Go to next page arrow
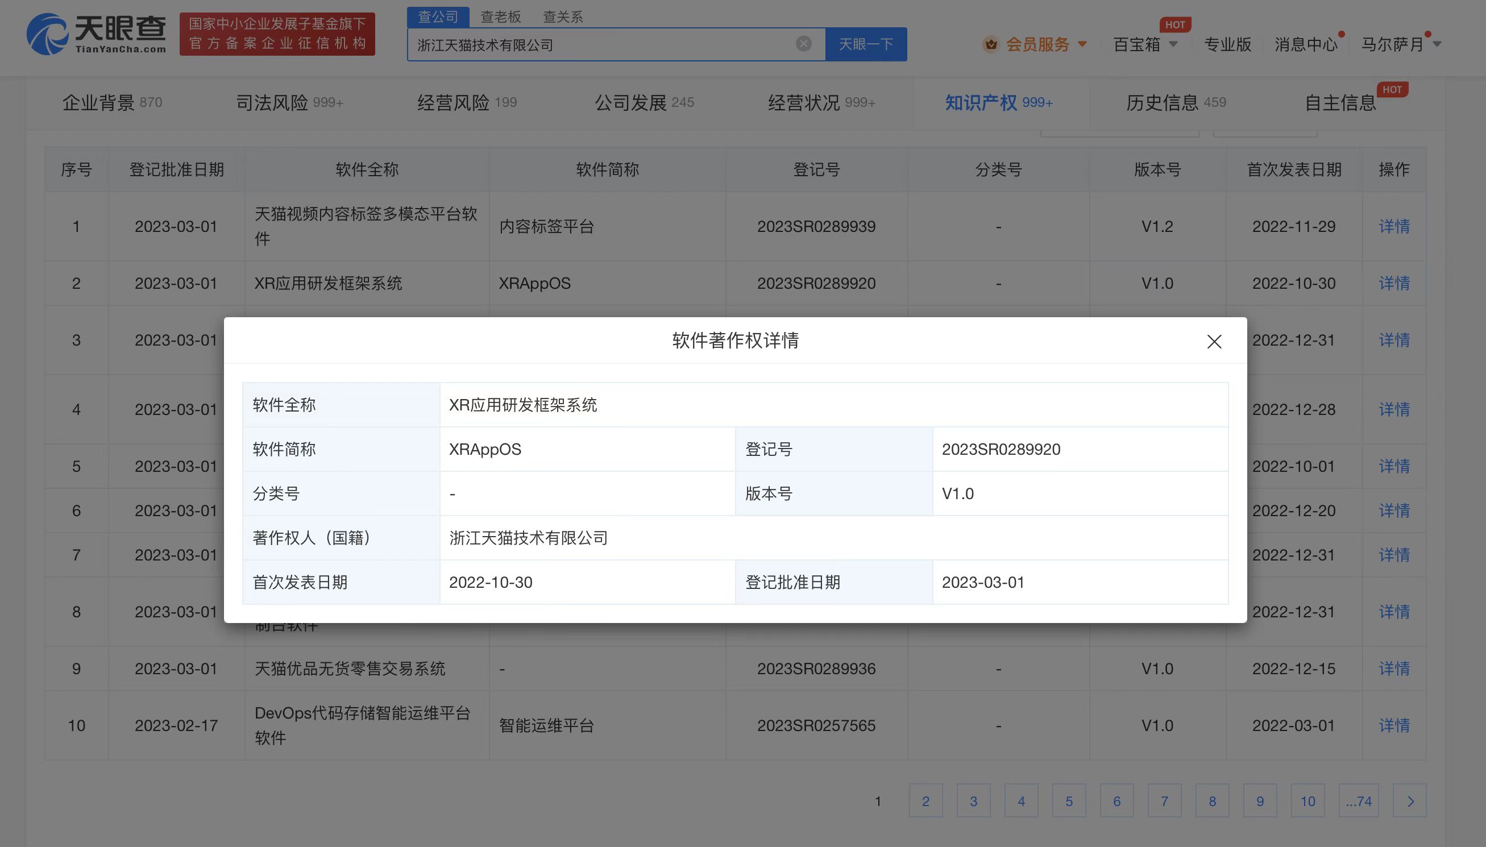1486x847 pixels. [1409, 801]
